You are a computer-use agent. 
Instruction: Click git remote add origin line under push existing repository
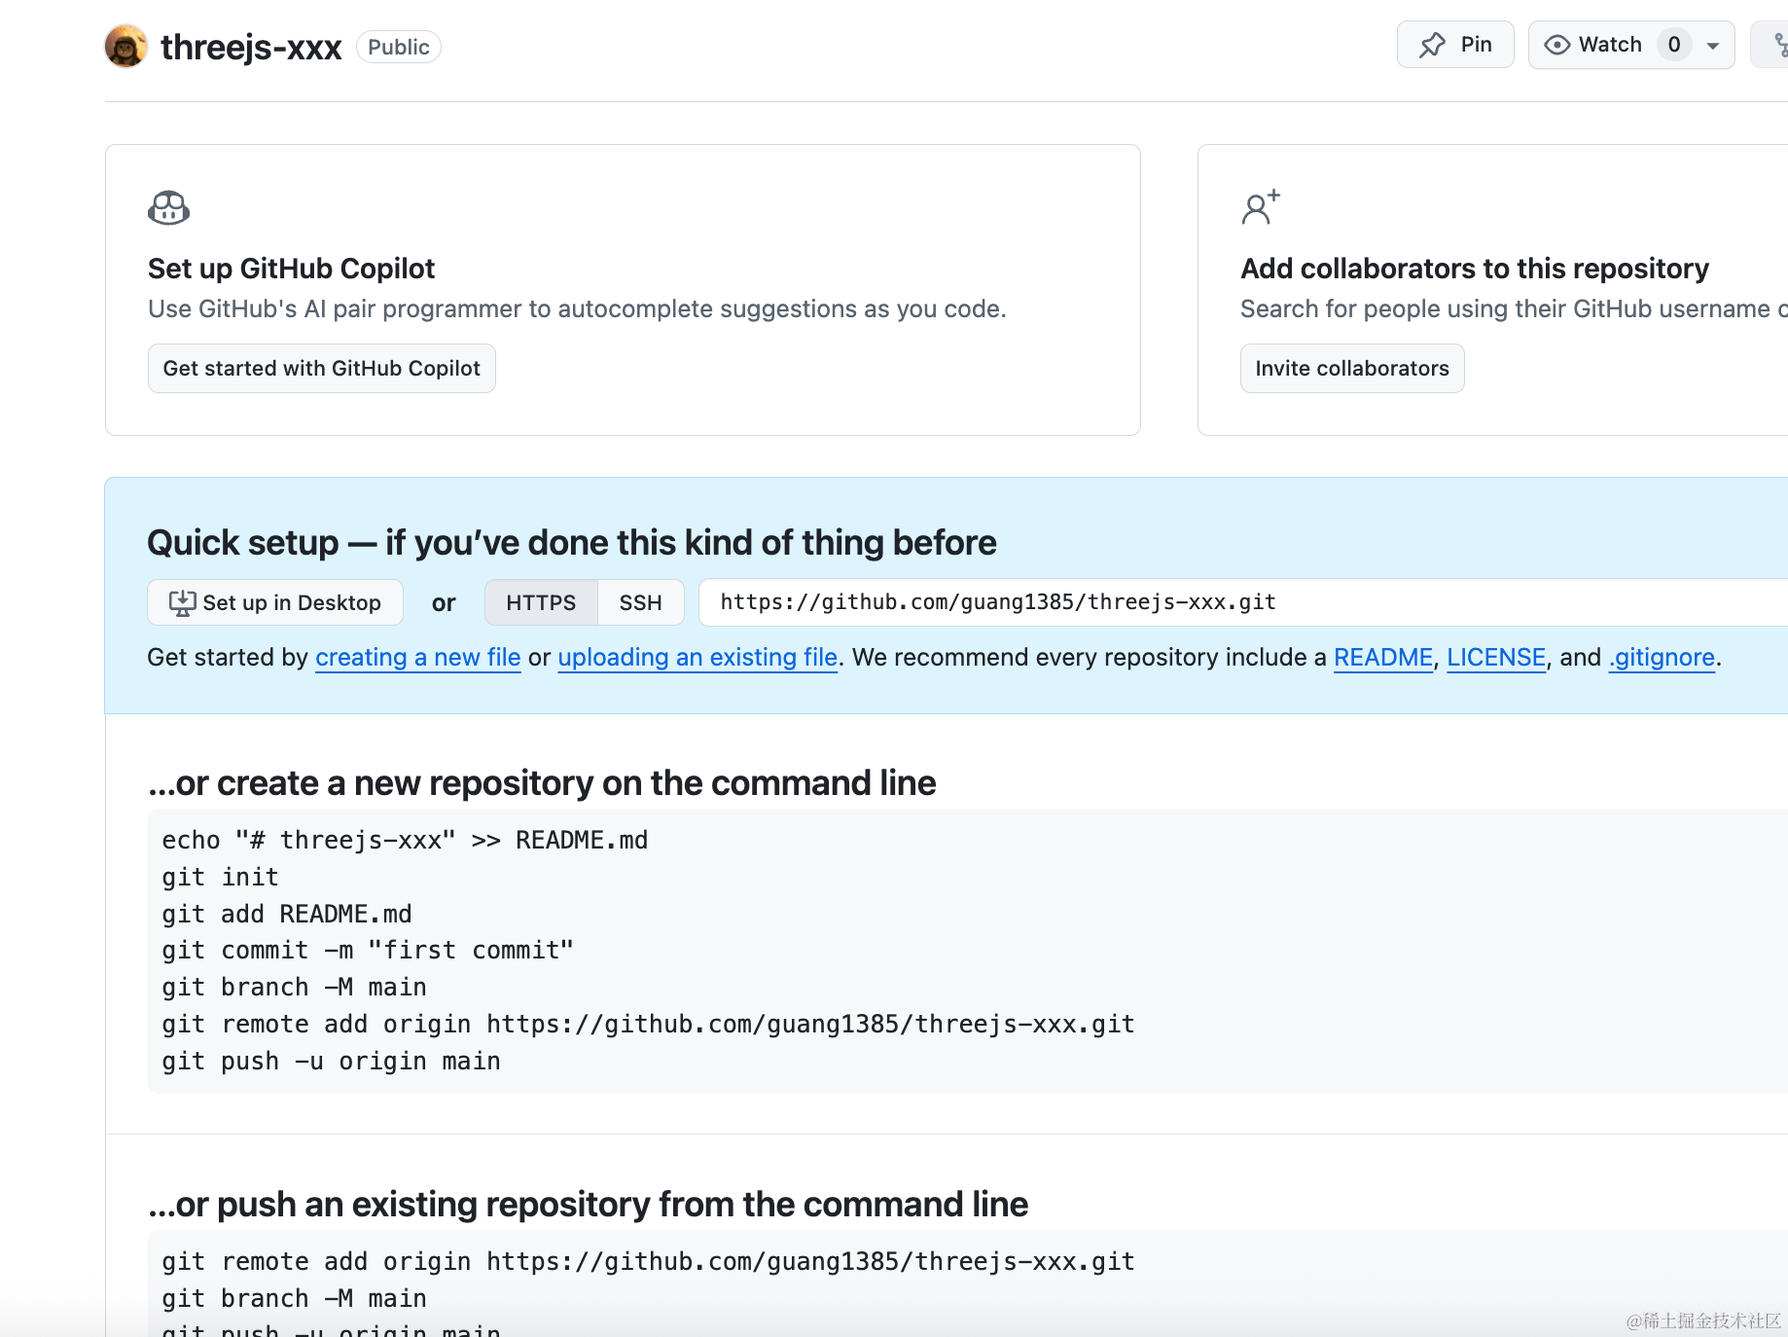pyautogui.click(x=648, y=1262)
